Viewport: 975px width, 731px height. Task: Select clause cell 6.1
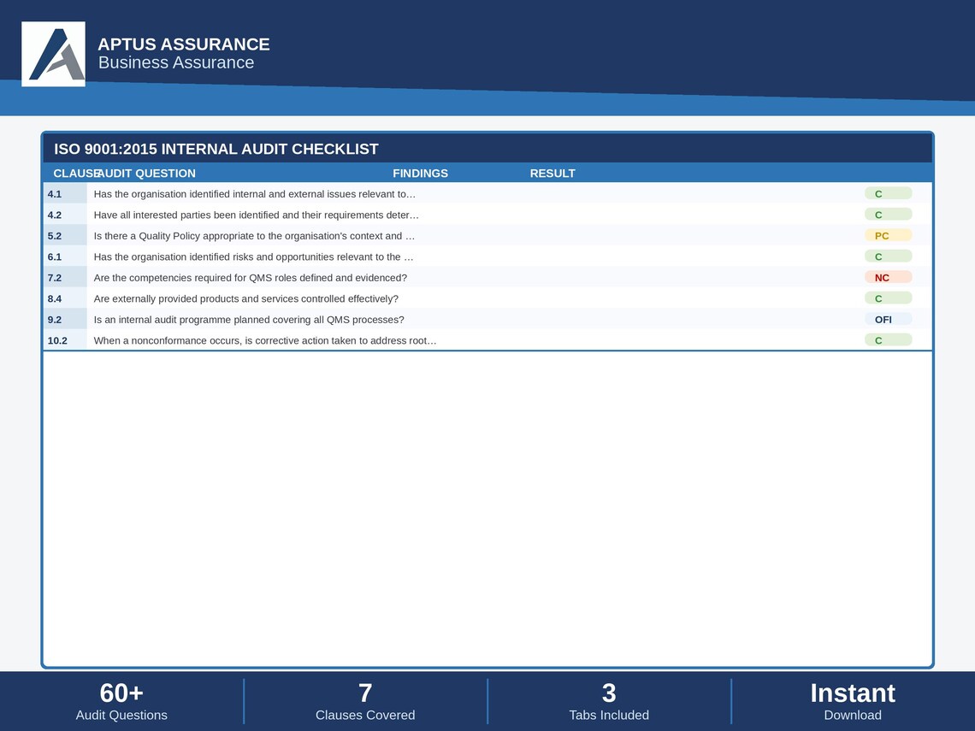pos(65,256)
